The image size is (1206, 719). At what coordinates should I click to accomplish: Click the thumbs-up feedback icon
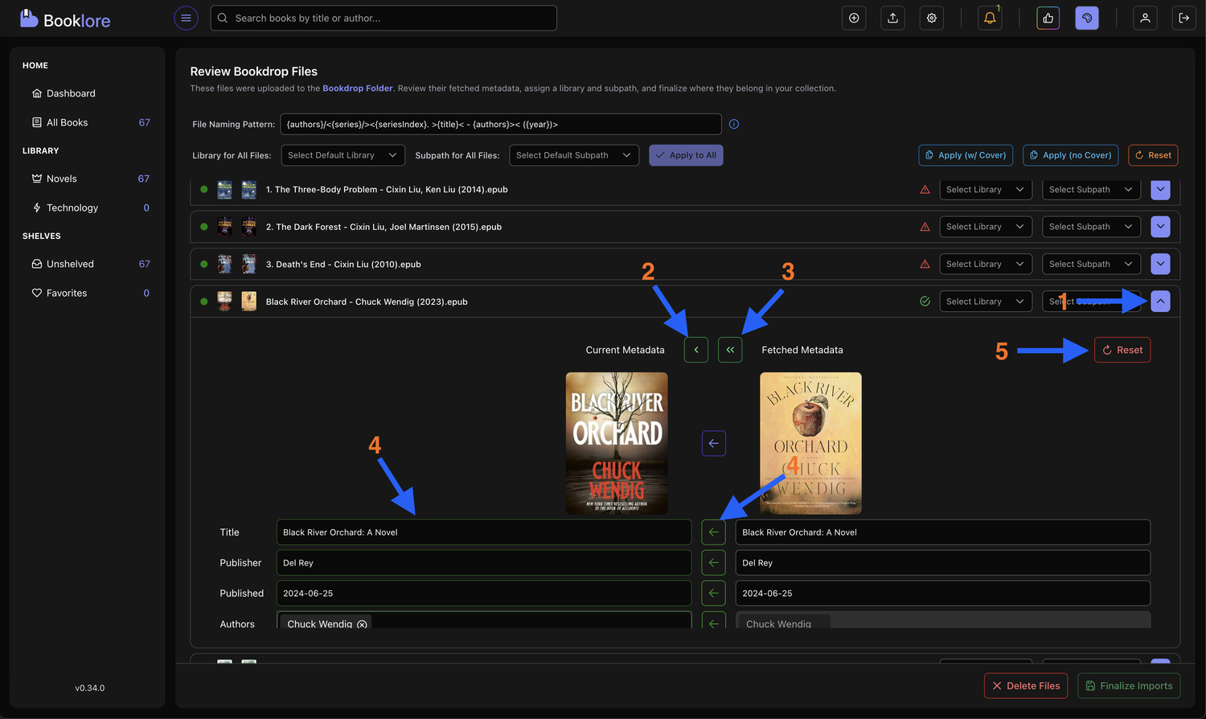click(x=1047, y=18)
